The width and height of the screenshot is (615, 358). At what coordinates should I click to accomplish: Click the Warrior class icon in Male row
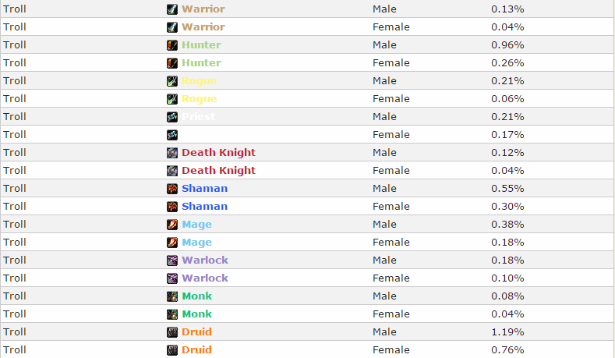(171, 9)
